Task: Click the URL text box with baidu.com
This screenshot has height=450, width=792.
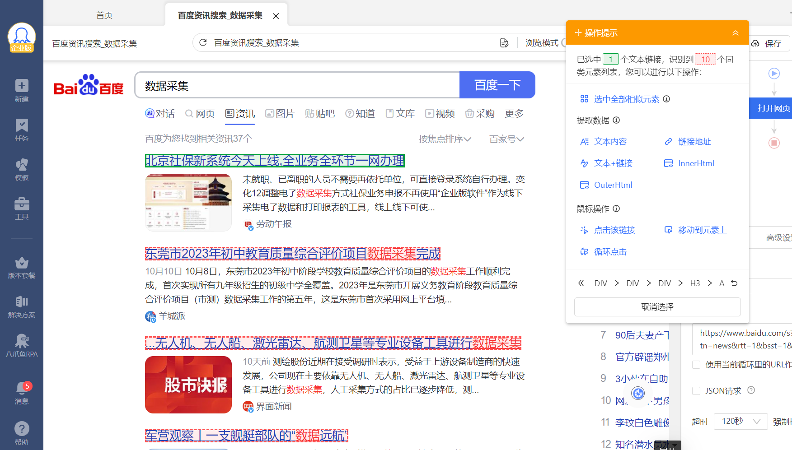Action: (743, 339)
